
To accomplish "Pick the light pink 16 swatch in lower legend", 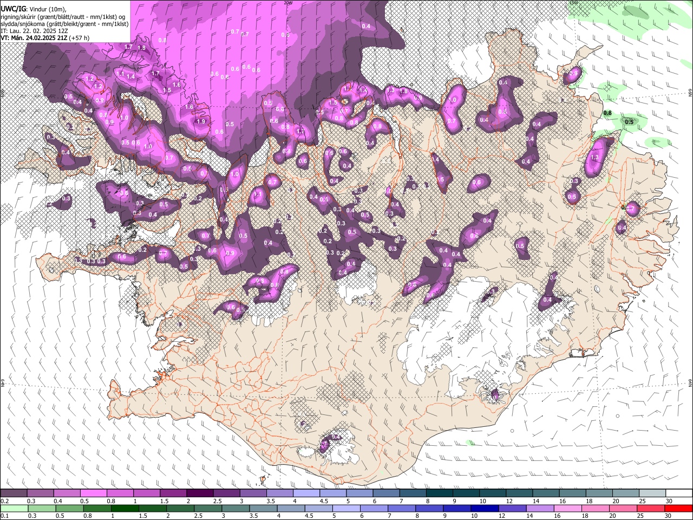I will tap(568, 509).
